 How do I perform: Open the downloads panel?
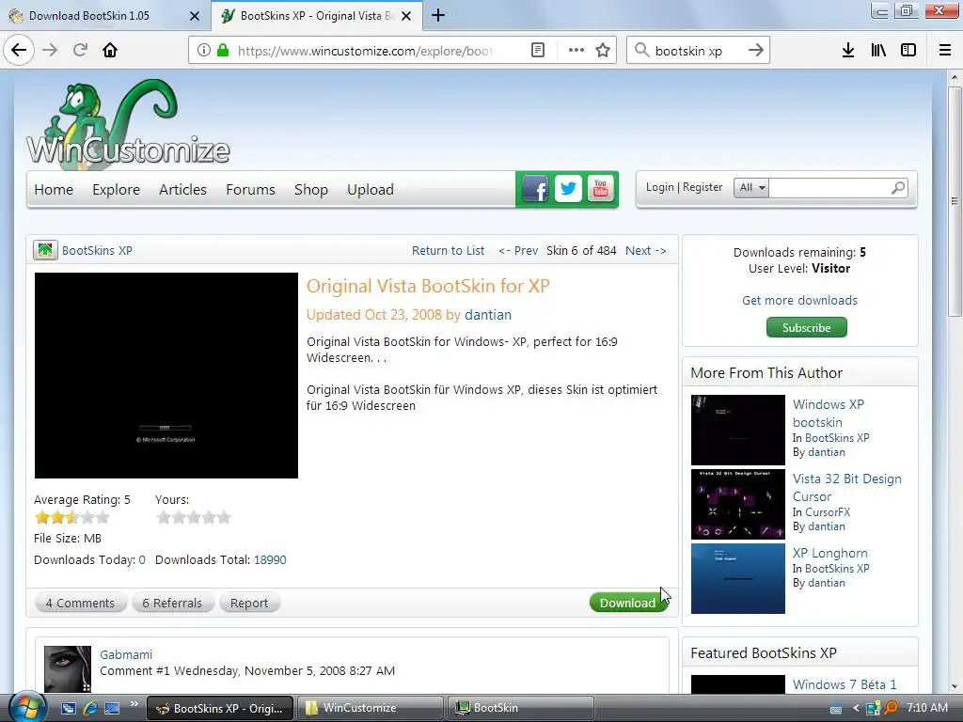[x=848, y=51]
